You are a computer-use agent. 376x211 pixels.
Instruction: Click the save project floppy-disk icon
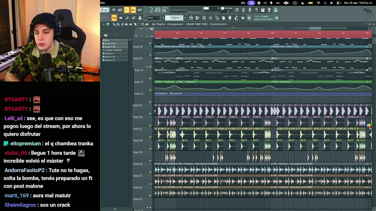tap(263, 10)
